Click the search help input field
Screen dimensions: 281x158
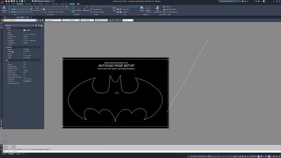(229, 1)
